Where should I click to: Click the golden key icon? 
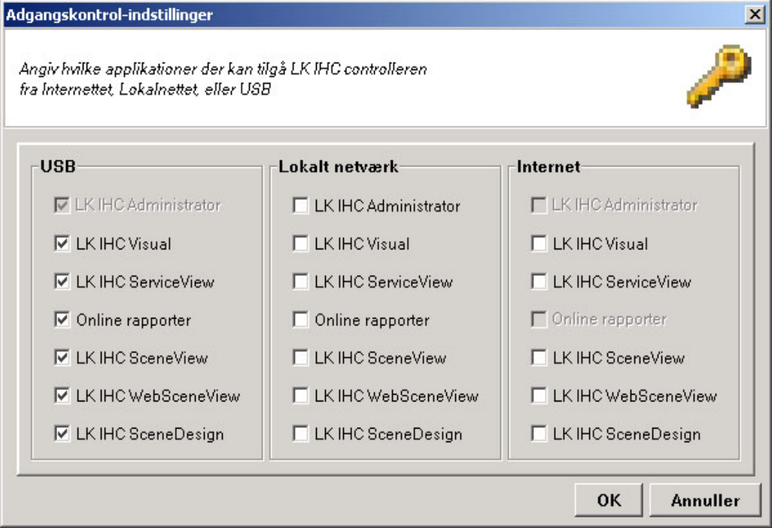(x=719, y=78)
